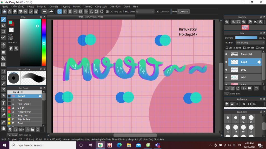
Task: Enable parallel line snap guide
Action: (65, 11)
